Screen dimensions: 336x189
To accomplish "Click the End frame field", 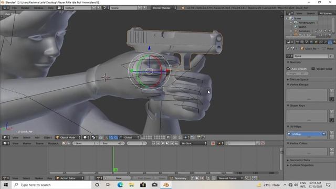I will tap(112, 143).
